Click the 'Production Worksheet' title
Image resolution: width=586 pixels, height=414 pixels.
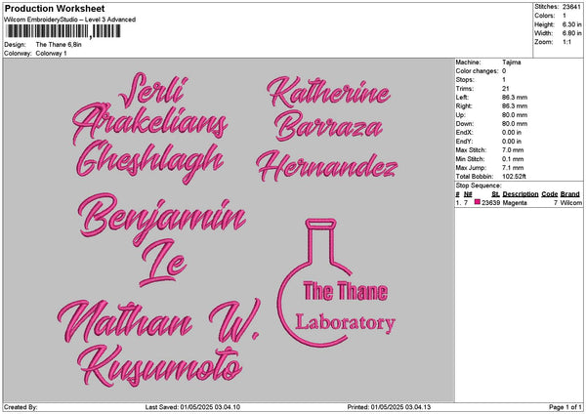pyautogui.click(x=55, y=8)
